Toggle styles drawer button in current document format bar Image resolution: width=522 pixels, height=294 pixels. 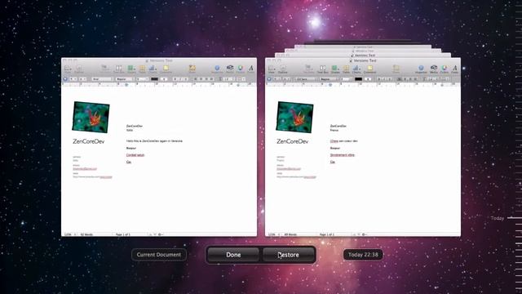click(65, 79)
